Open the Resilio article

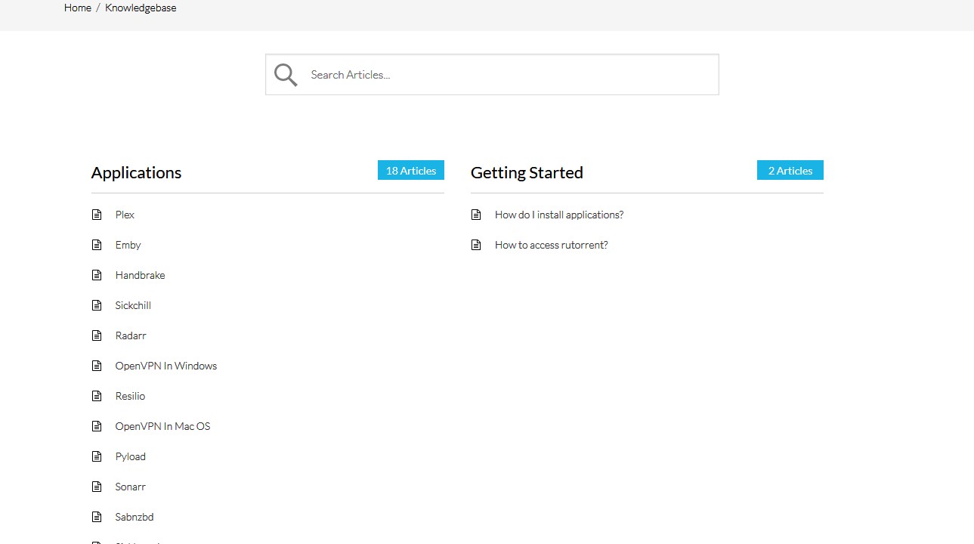130,396
